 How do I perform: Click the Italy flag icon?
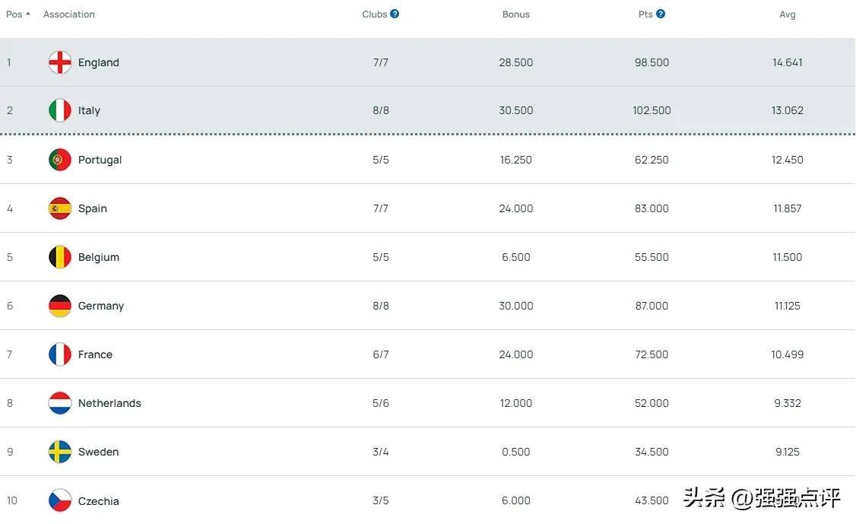pos(60,110)
